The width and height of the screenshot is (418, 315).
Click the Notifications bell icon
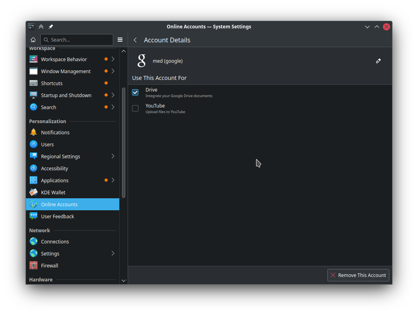tap(34, 132)
